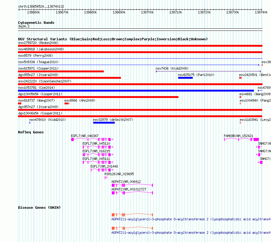This screenshot has width=271, height=242.
Task: Select the dgv957n27 (Itsara2009) loss variant
Action: click(140, 110)
